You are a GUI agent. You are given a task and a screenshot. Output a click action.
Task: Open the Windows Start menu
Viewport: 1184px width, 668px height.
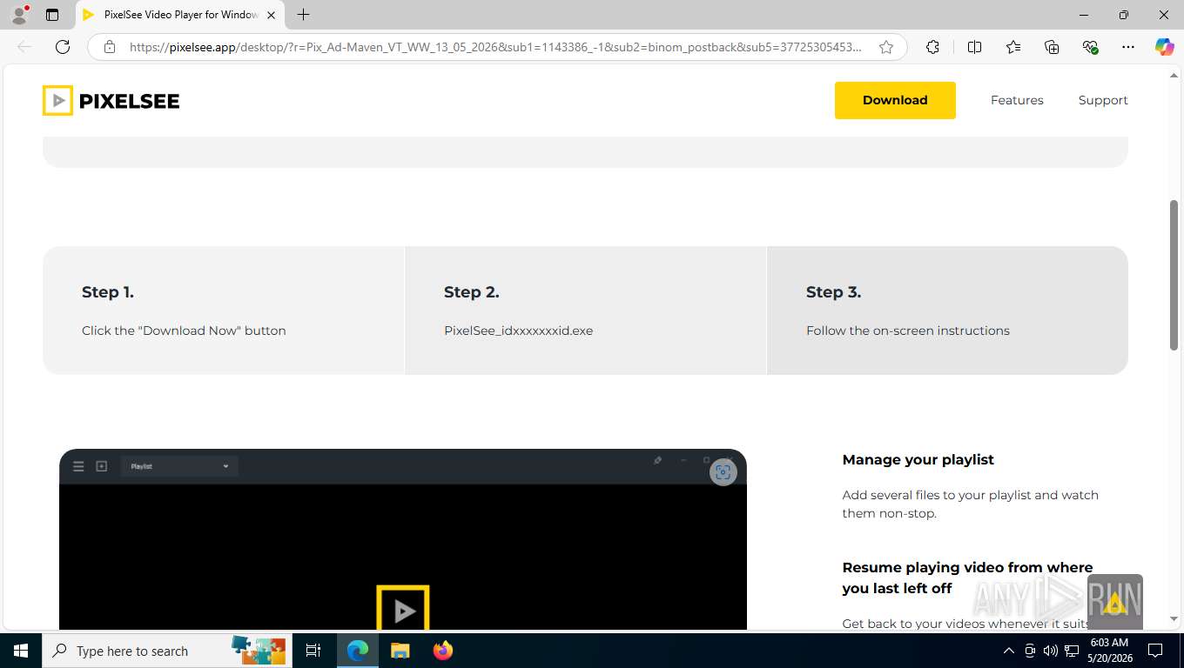point(21,651)
